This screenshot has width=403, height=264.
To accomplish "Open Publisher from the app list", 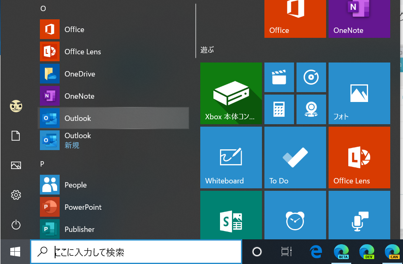I will (113, 229).
